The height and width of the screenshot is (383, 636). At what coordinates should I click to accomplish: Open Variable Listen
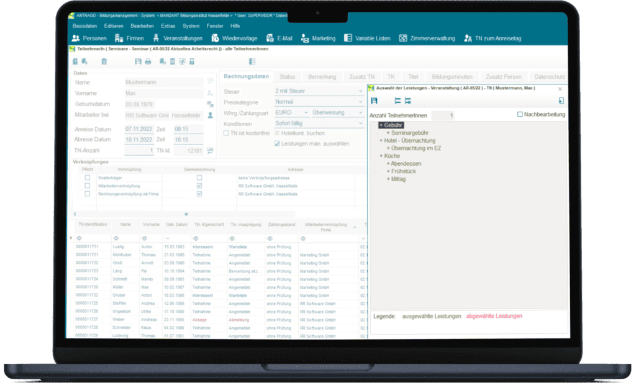pyautogui.click(x=368, y=38)
